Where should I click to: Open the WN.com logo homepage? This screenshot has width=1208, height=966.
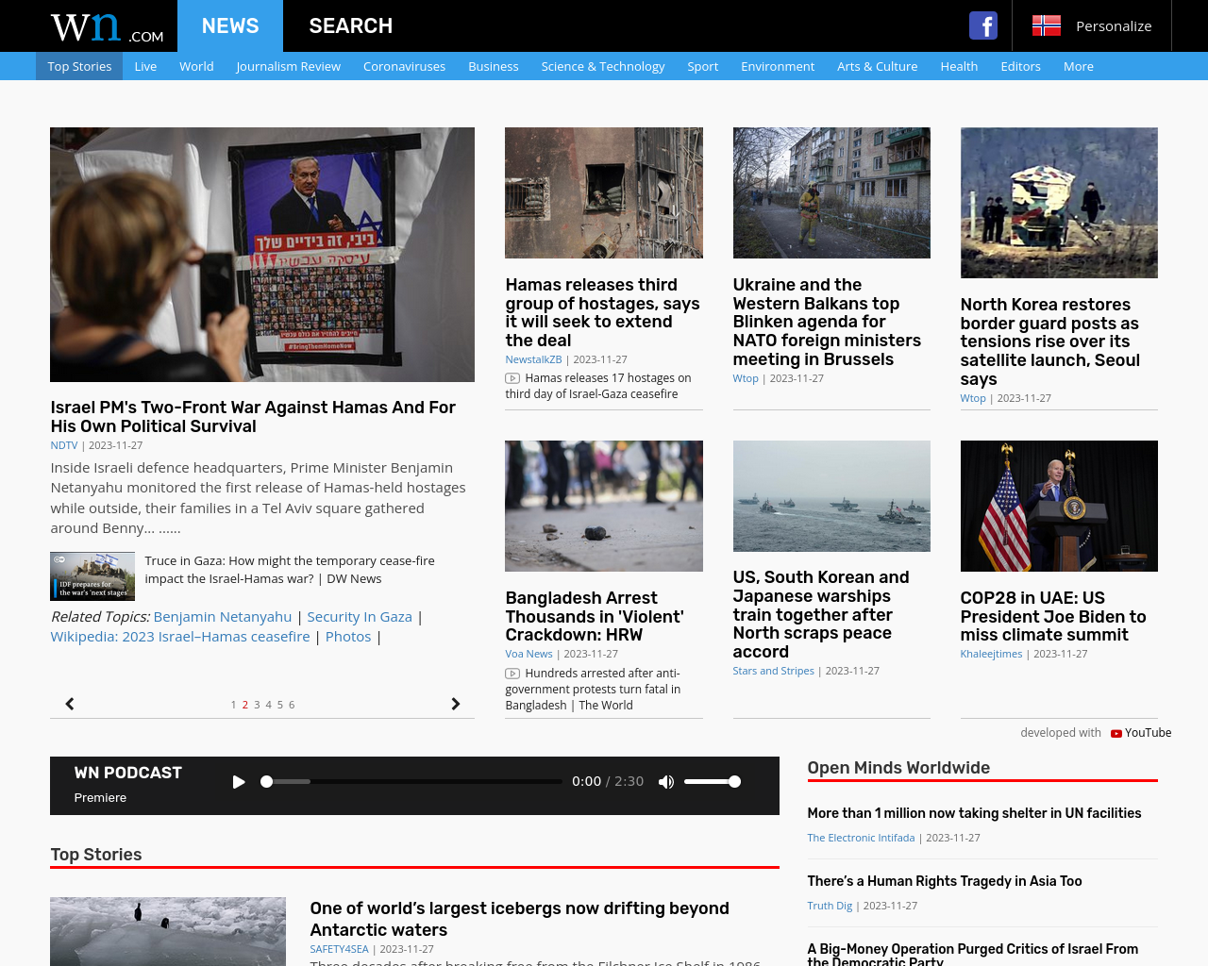click(107, 26)
